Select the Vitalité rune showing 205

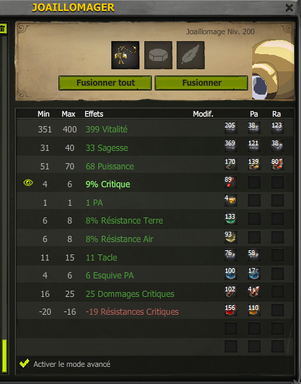(x=230, y=128)
